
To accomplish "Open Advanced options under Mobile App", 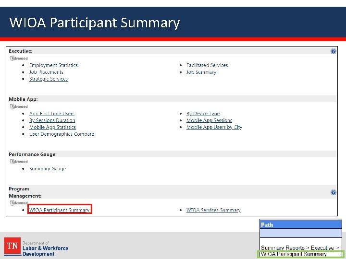I will click(x=19, y=106).
